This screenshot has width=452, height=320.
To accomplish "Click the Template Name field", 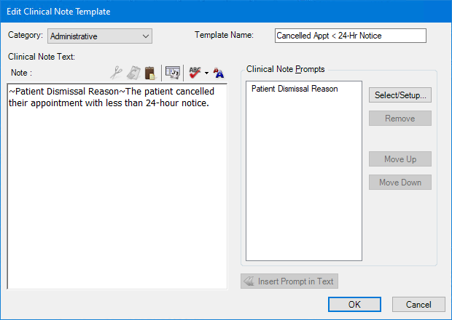I will pyautogui.click(x=349, y=36).
